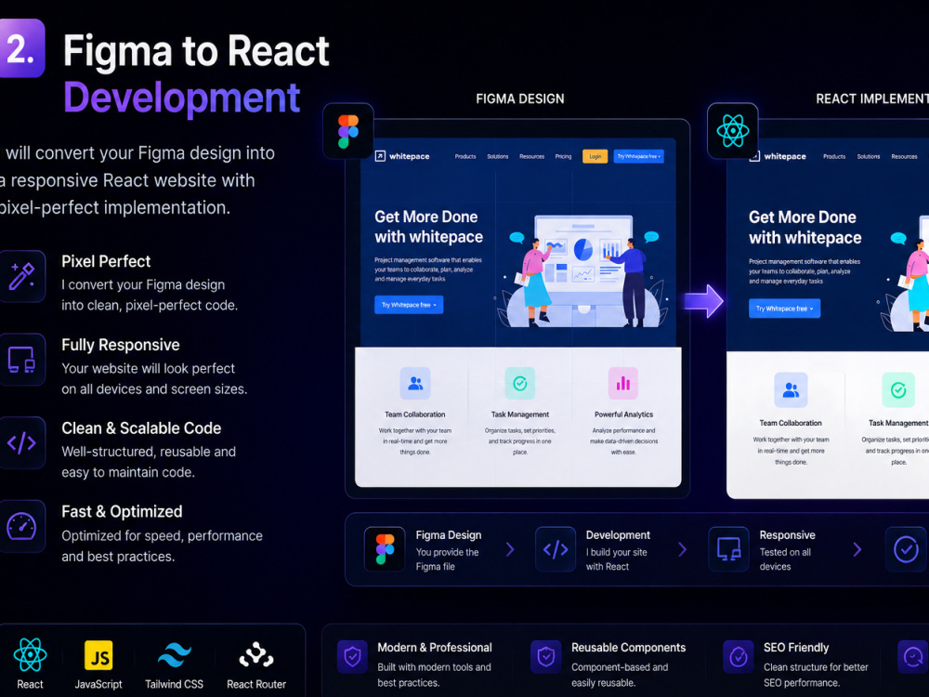Image resolution: width=929 pixels, height=697 pixels.
Task: Click the Task Management icon in the React mockup
Action: point(898,390)
